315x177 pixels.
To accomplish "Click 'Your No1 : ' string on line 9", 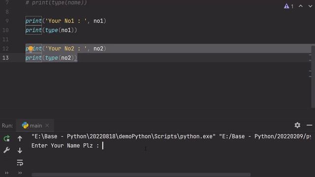I will [66, 21].
